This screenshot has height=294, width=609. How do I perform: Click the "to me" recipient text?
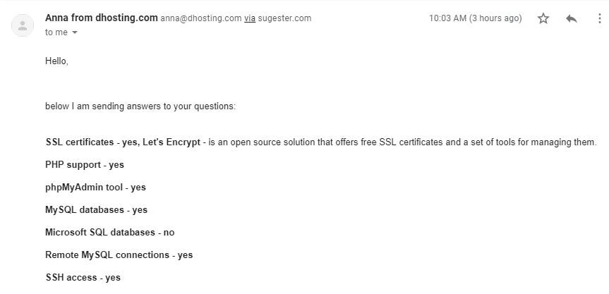pos(56,32)
